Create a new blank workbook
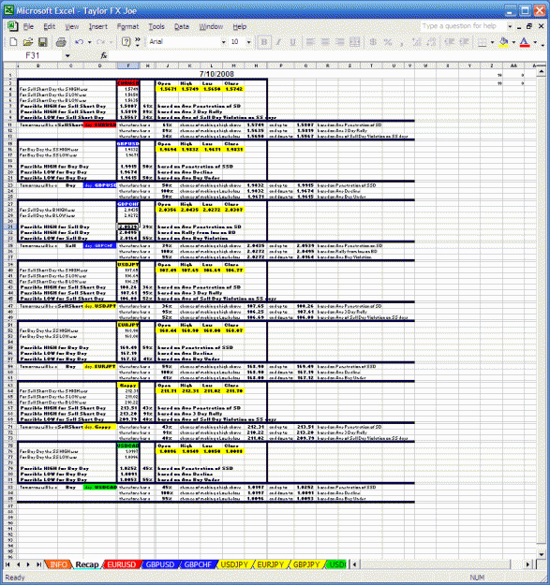Viewport: 550px width, 585px height. click(x=13, y=42)
